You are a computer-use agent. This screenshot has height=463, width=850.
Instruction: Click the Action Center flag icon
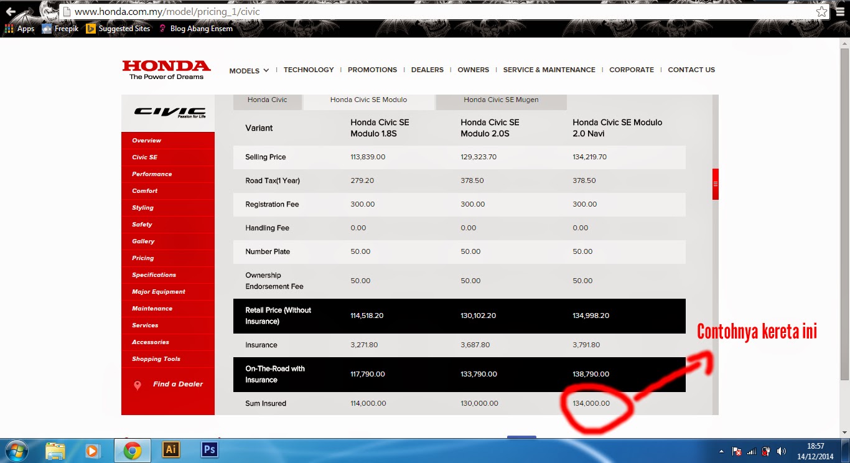tap(737, 451)
